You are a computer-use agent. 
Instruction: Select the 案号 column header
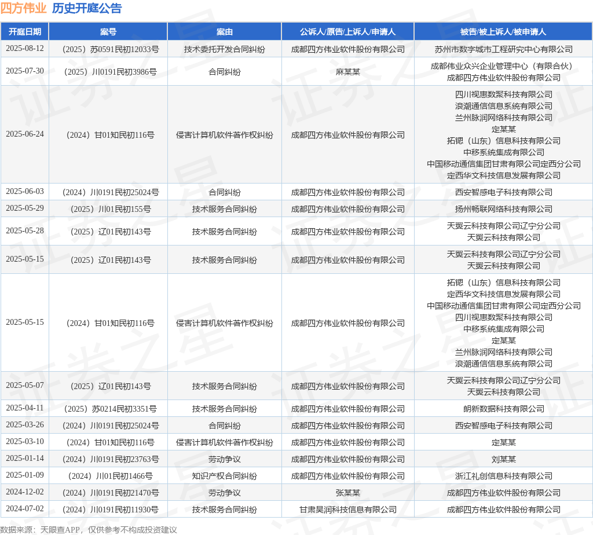point(108,32)
